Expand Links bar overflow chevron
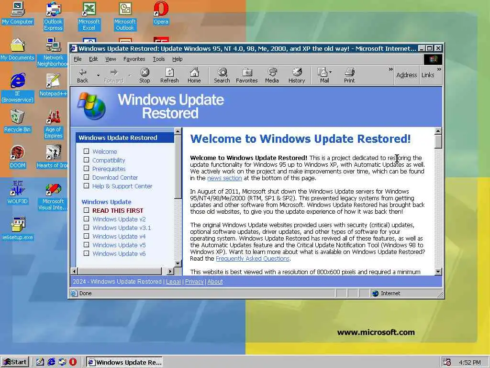This screenshot has height=368, width=490. 439,69
